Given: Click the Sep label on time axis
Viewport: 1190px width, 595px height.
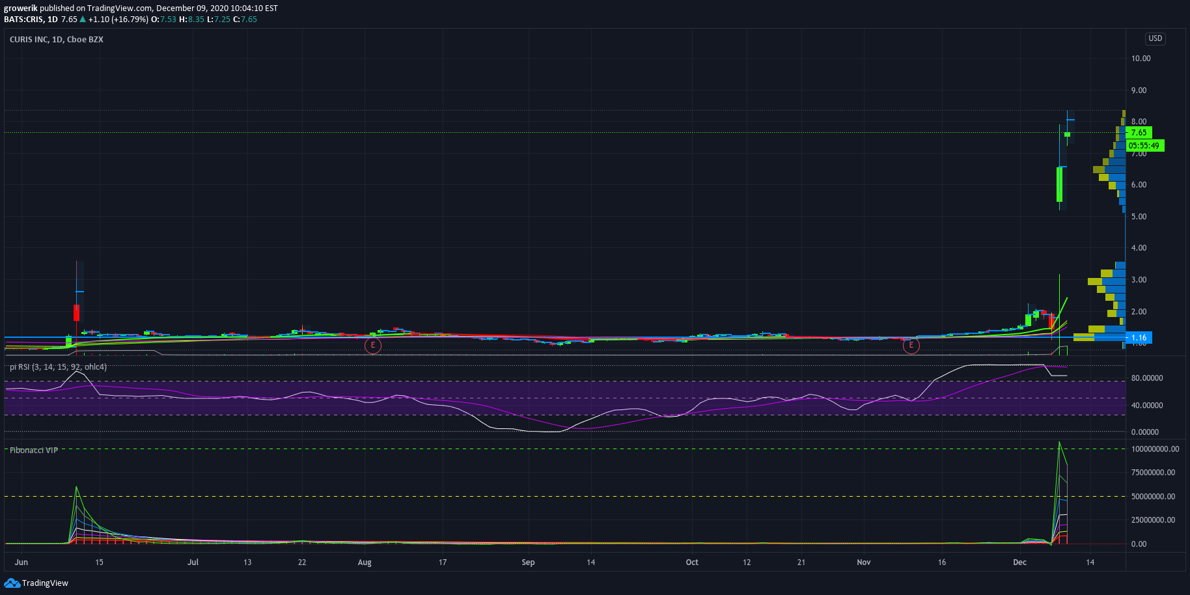Looking at the screenshot, I should point(528,562).
